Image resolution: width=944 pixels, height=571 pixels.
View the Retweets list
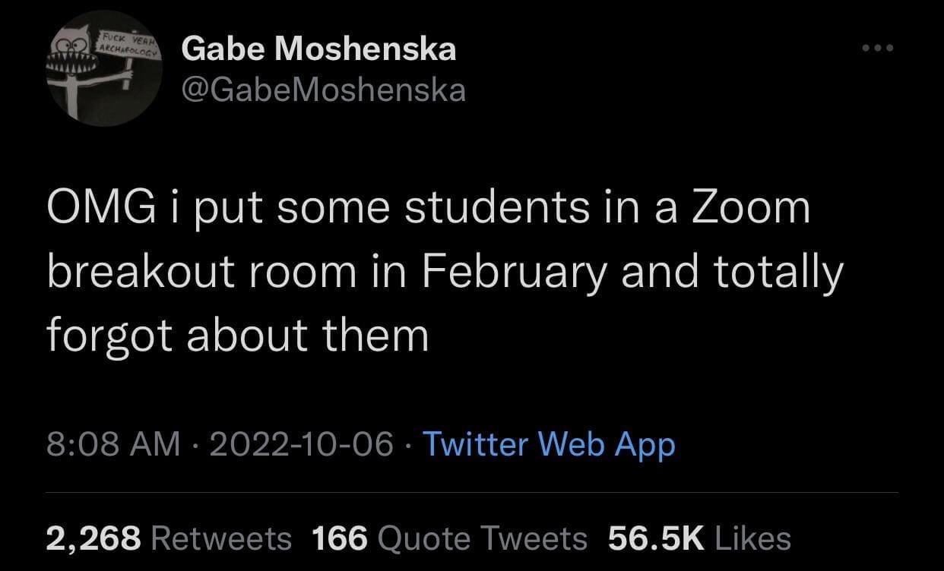click(222, 538)
